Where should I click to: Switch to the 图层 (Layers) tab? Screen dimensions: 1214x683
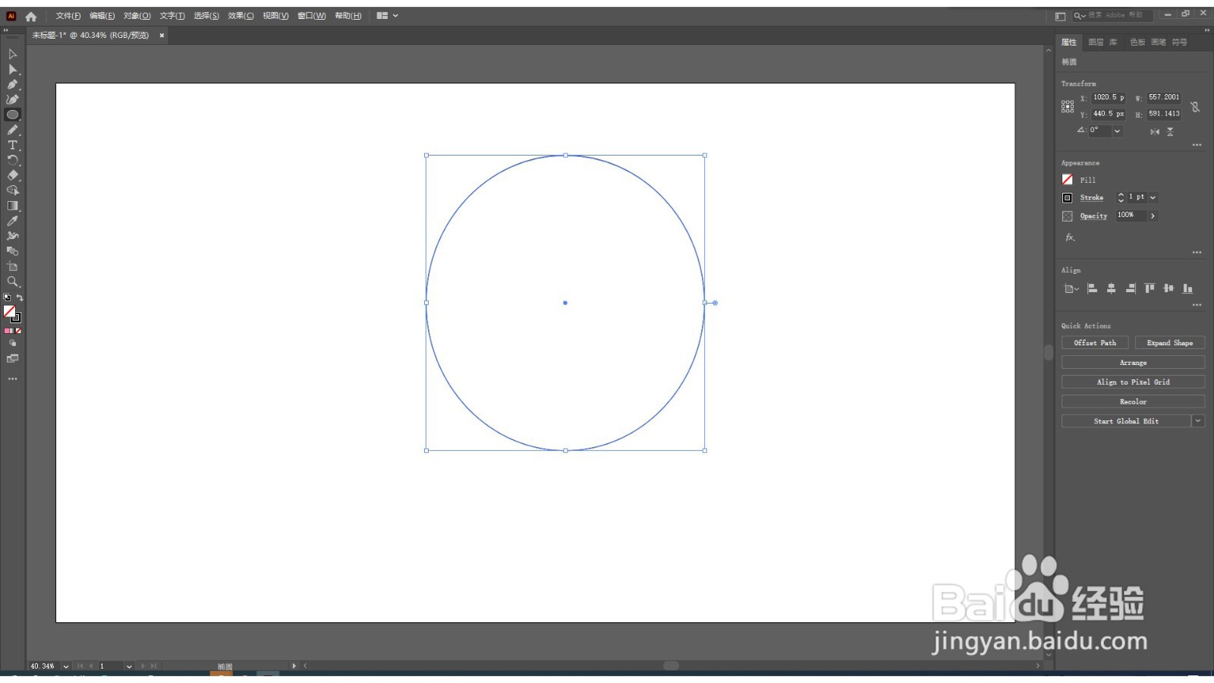point(1096,42)
